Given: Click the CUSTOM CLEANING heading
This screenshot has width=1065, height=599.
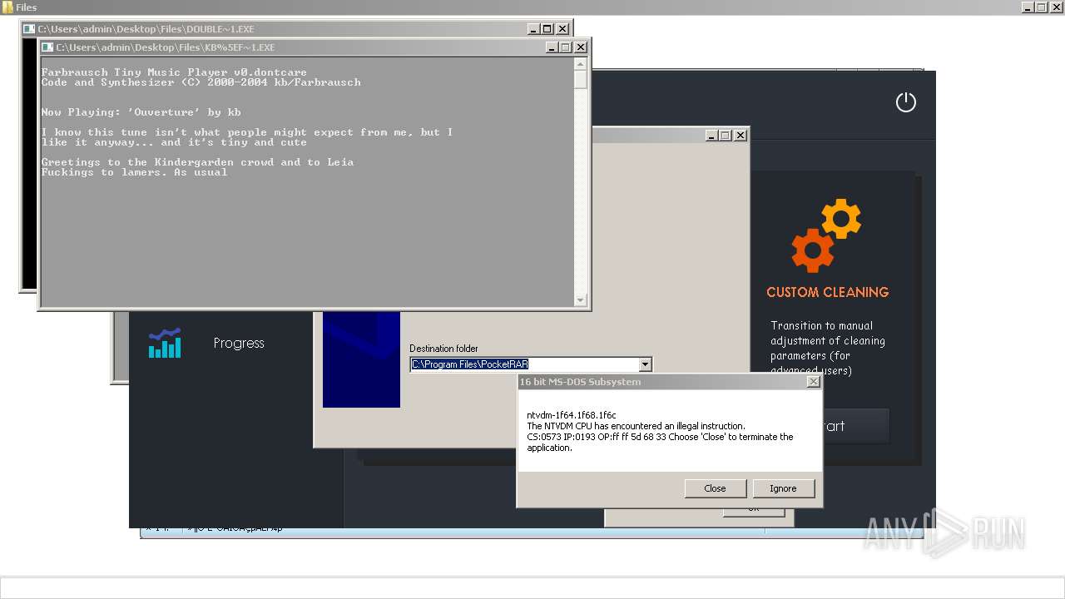Looking at the screenshot, I should 827,292.
